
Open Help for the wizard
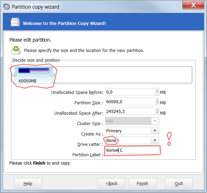click(x=28, y=183)
